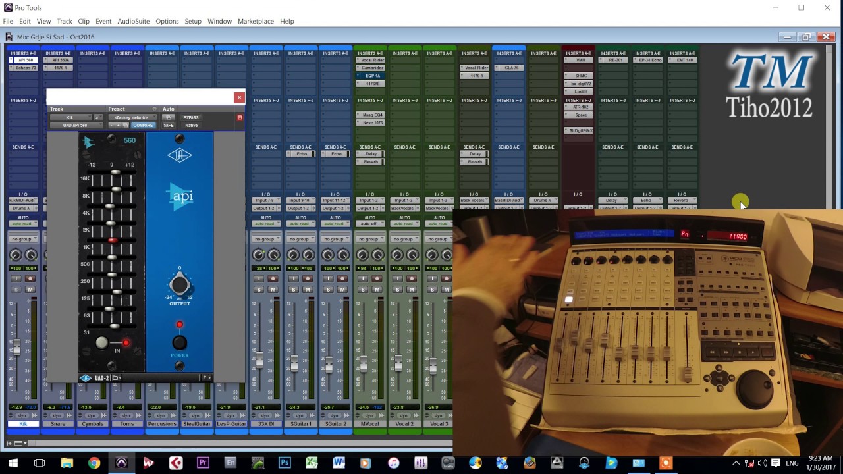Open automation mode dropdown on MVocal (auto off)
The height and width of the screenshot is (474, 843).
(370, 224)
